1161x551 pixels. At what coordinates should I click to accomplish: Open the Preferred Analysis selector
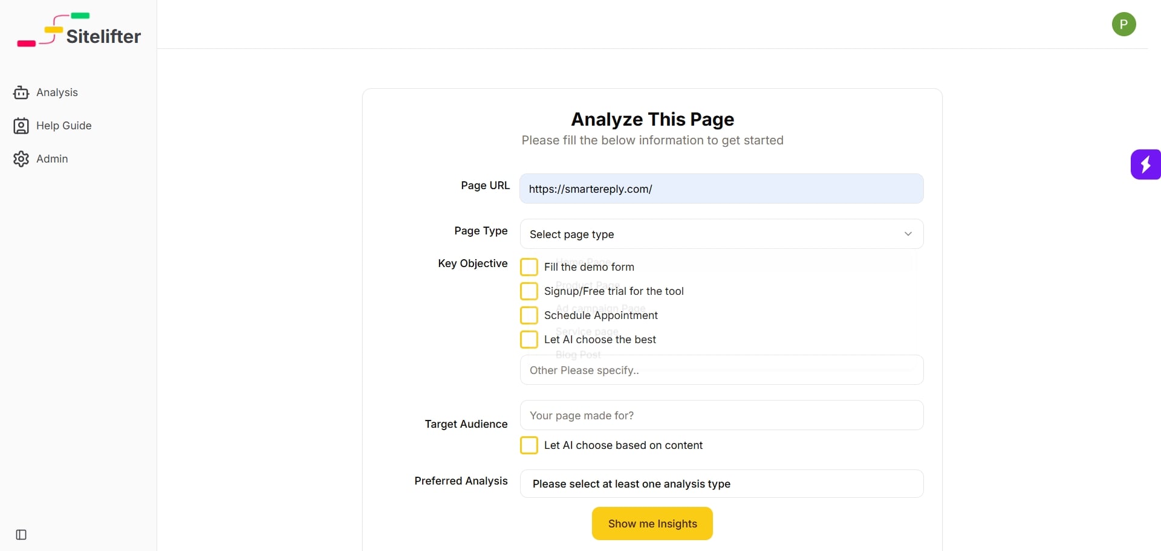coord(721,484)
